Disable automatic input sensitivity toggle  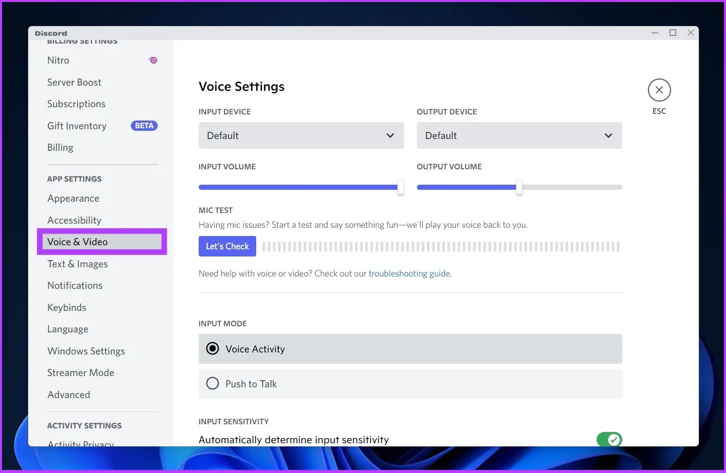pyautogui.click(x=609, y=439)
